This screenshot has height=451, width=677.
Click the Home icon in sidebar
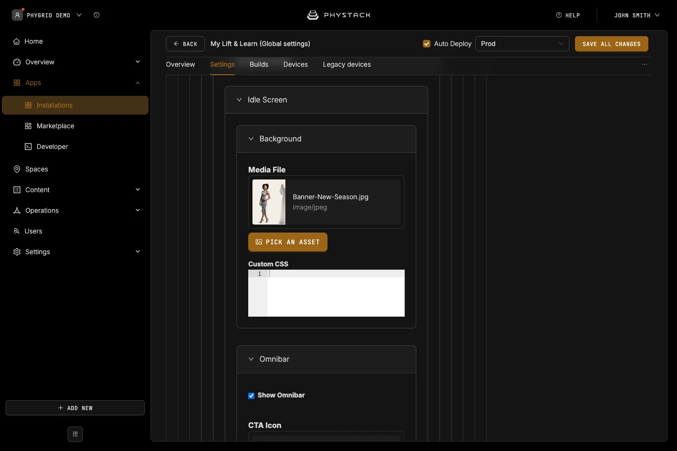click(x=16, y=41)
